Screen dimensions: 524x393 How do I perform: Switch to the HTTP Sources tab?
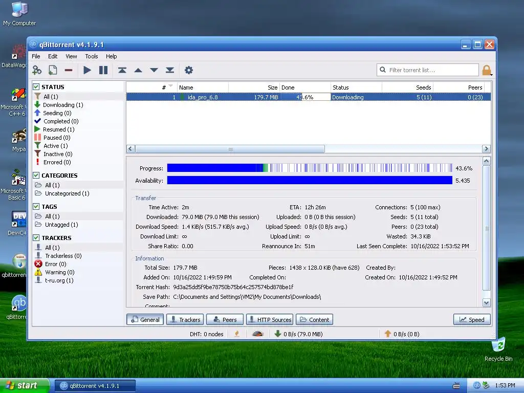(270, 319)
